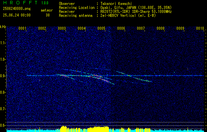Select the filename 2506240000.png

pyautogui.click(x=17, y=9)
